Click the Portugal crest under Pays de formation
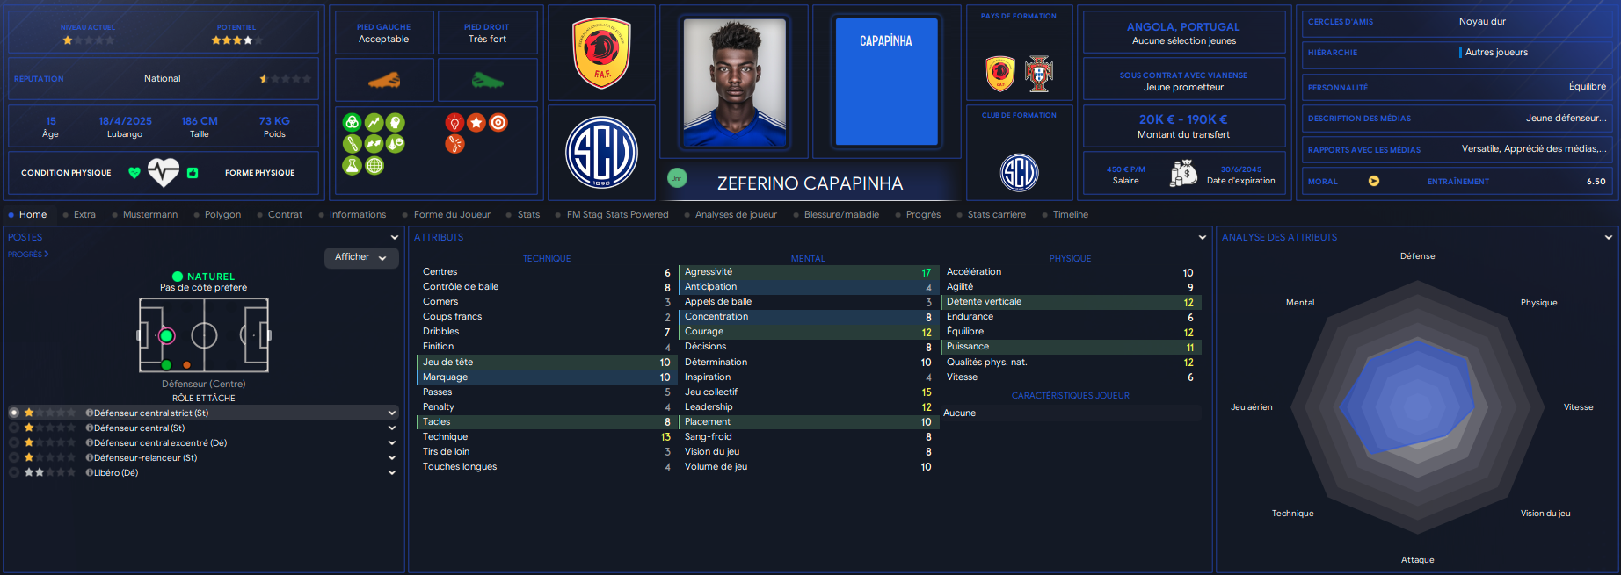The image size is (1621, 575). (1039, 74)
